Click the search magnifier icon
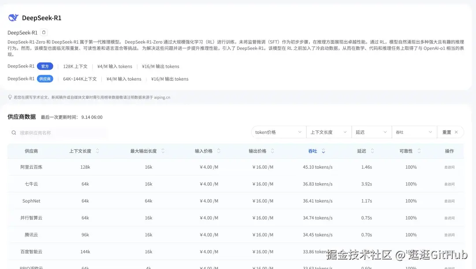 point(14,132)
